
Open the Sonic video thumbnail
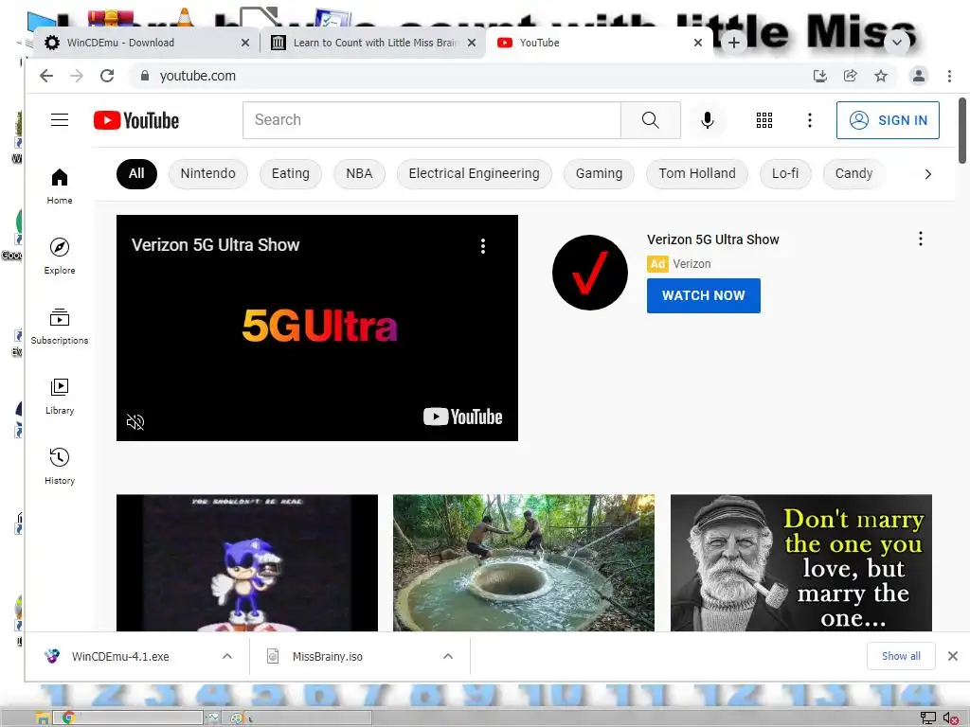(247, 562)
